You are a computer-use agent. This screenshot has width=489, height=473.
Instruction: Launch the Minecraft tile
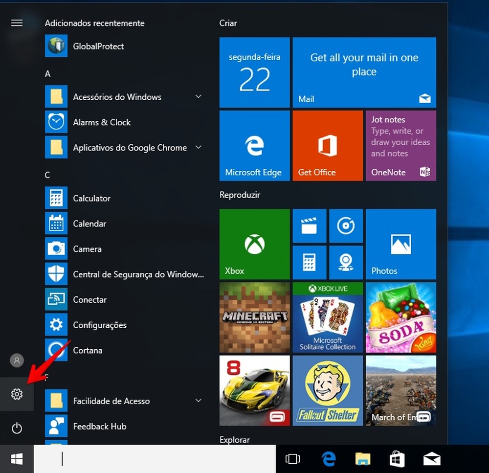(254, 317)
